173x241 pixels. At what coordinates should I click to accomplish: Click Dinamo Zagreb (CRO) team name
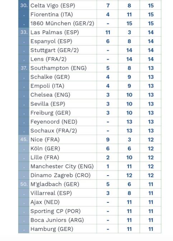61,175
